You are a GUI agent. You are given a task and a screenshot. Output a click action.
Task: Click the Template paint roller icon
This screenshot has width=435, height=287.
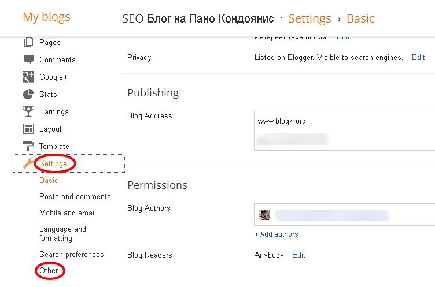pos(28,146)
